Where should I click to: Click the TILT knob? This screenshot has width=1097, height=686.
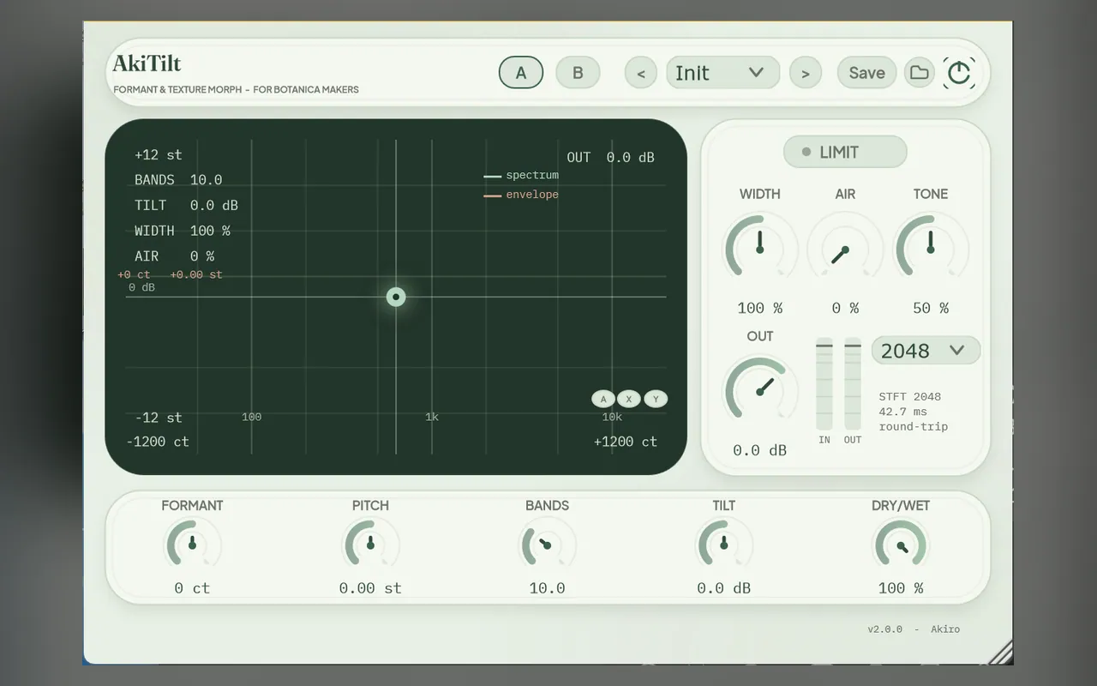coord(724,544)
